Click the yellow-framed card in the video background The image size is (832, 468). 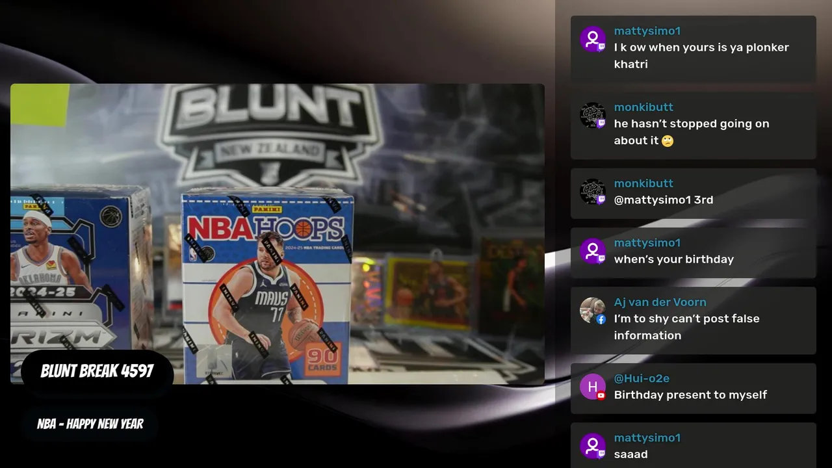pyautogui.click(x=429, y=292)
